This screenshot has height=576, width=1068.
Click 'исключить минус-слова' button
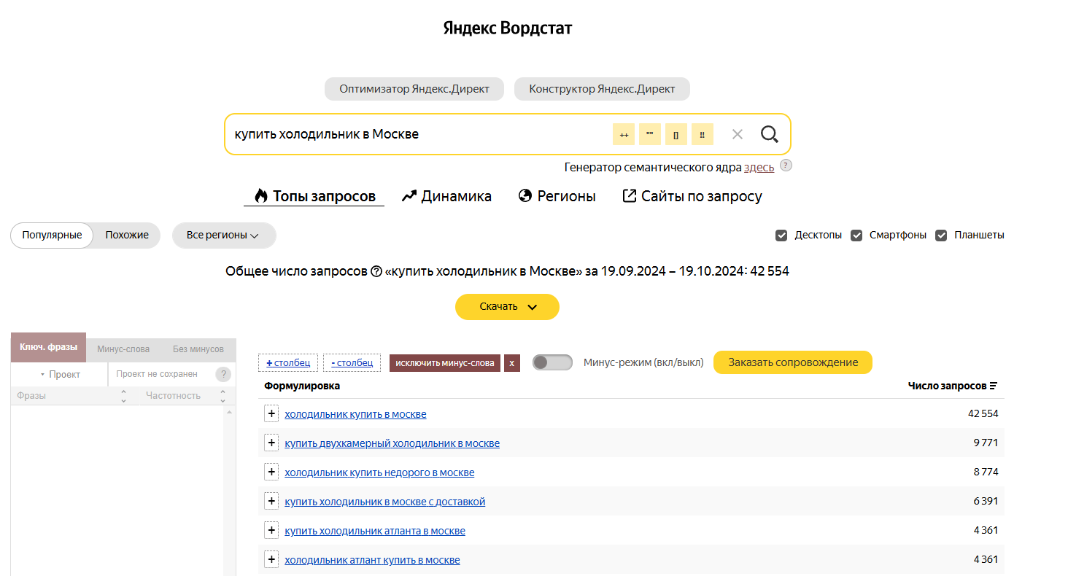coord(445,362)
